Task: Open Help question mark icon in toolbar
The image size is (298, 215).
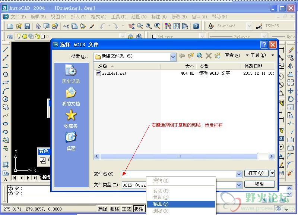Action: (x=196, y=26)
